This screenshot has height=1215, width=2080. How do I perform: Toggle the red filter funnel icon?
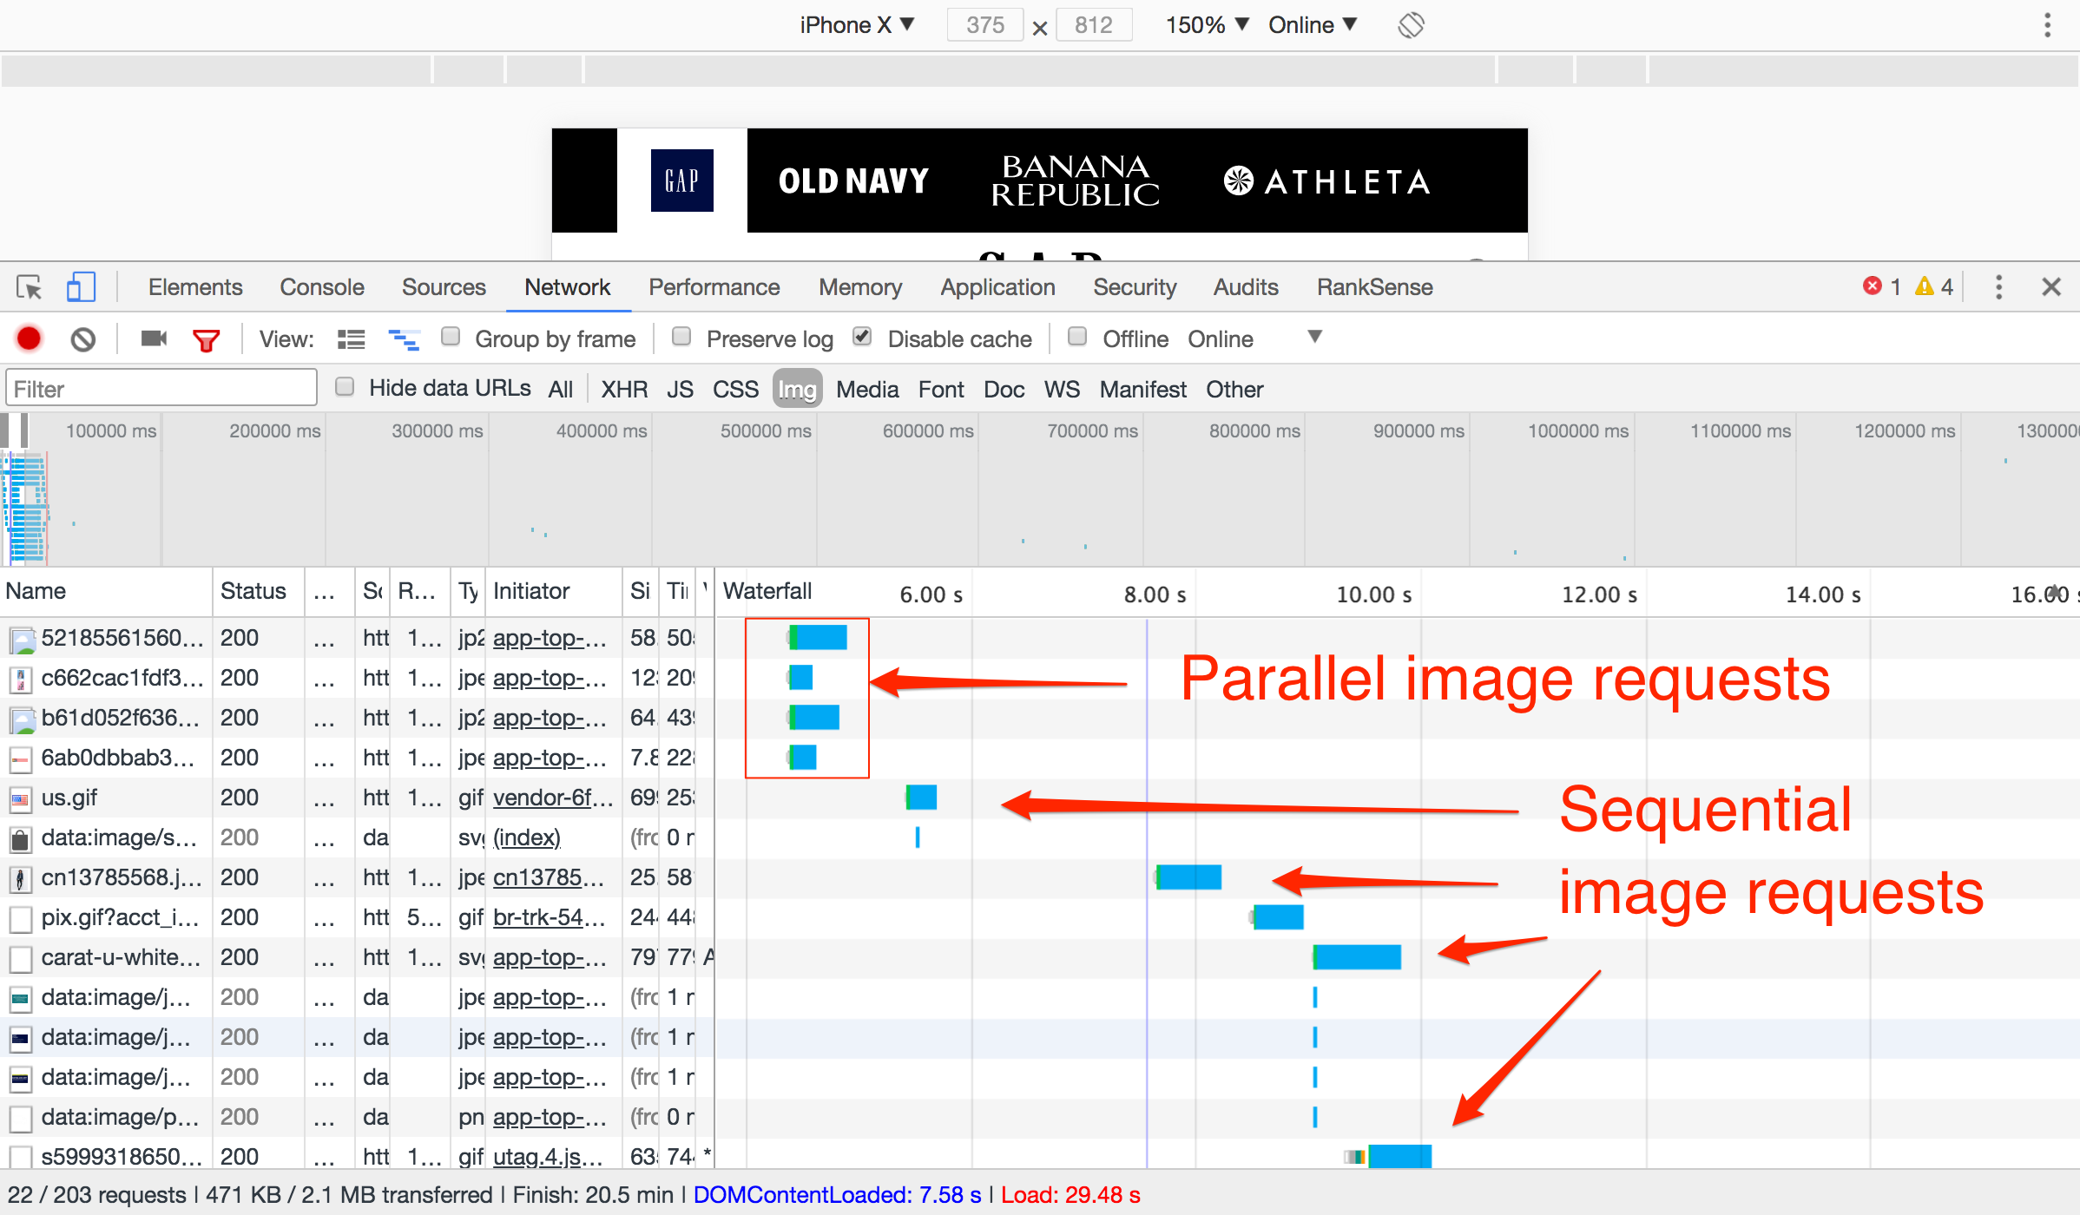click(x=206, y=339)
